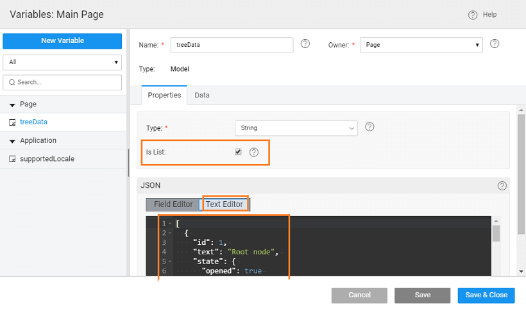Click help icon in JSON section header
This screenshot has width=526, height=314.
(502, 186)
